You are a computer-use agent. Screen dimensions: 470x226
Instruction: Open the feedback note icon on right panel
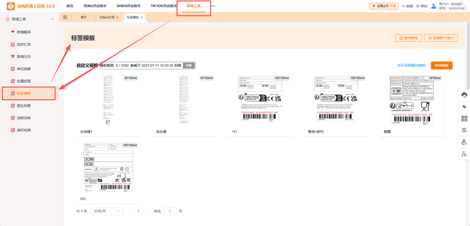click(x=464, y=130)
